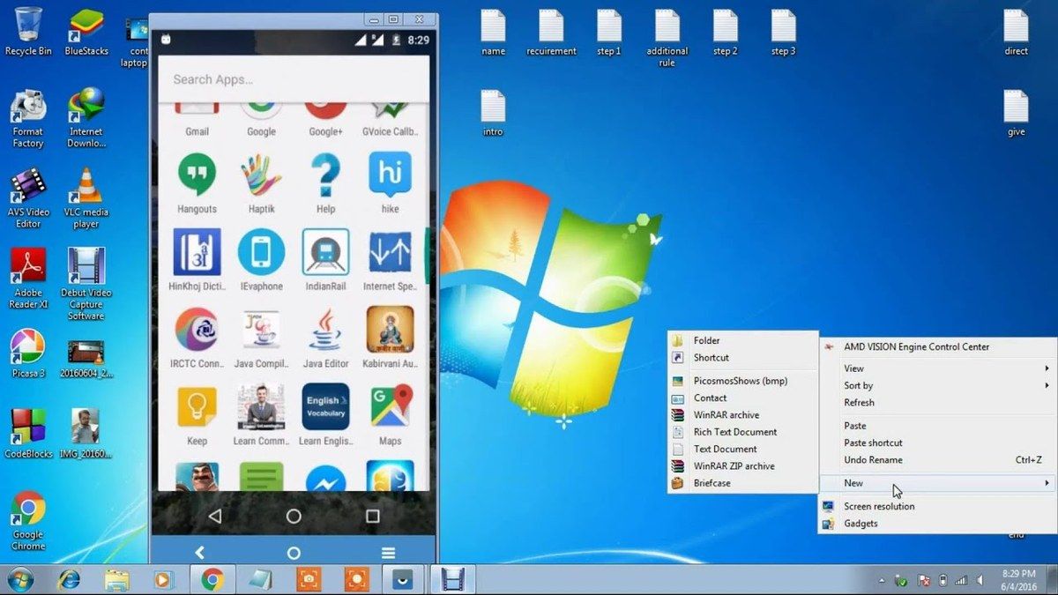1058x595 pixels.
Task: Open the Internet Speed app
Action: [x=390, y=260]
